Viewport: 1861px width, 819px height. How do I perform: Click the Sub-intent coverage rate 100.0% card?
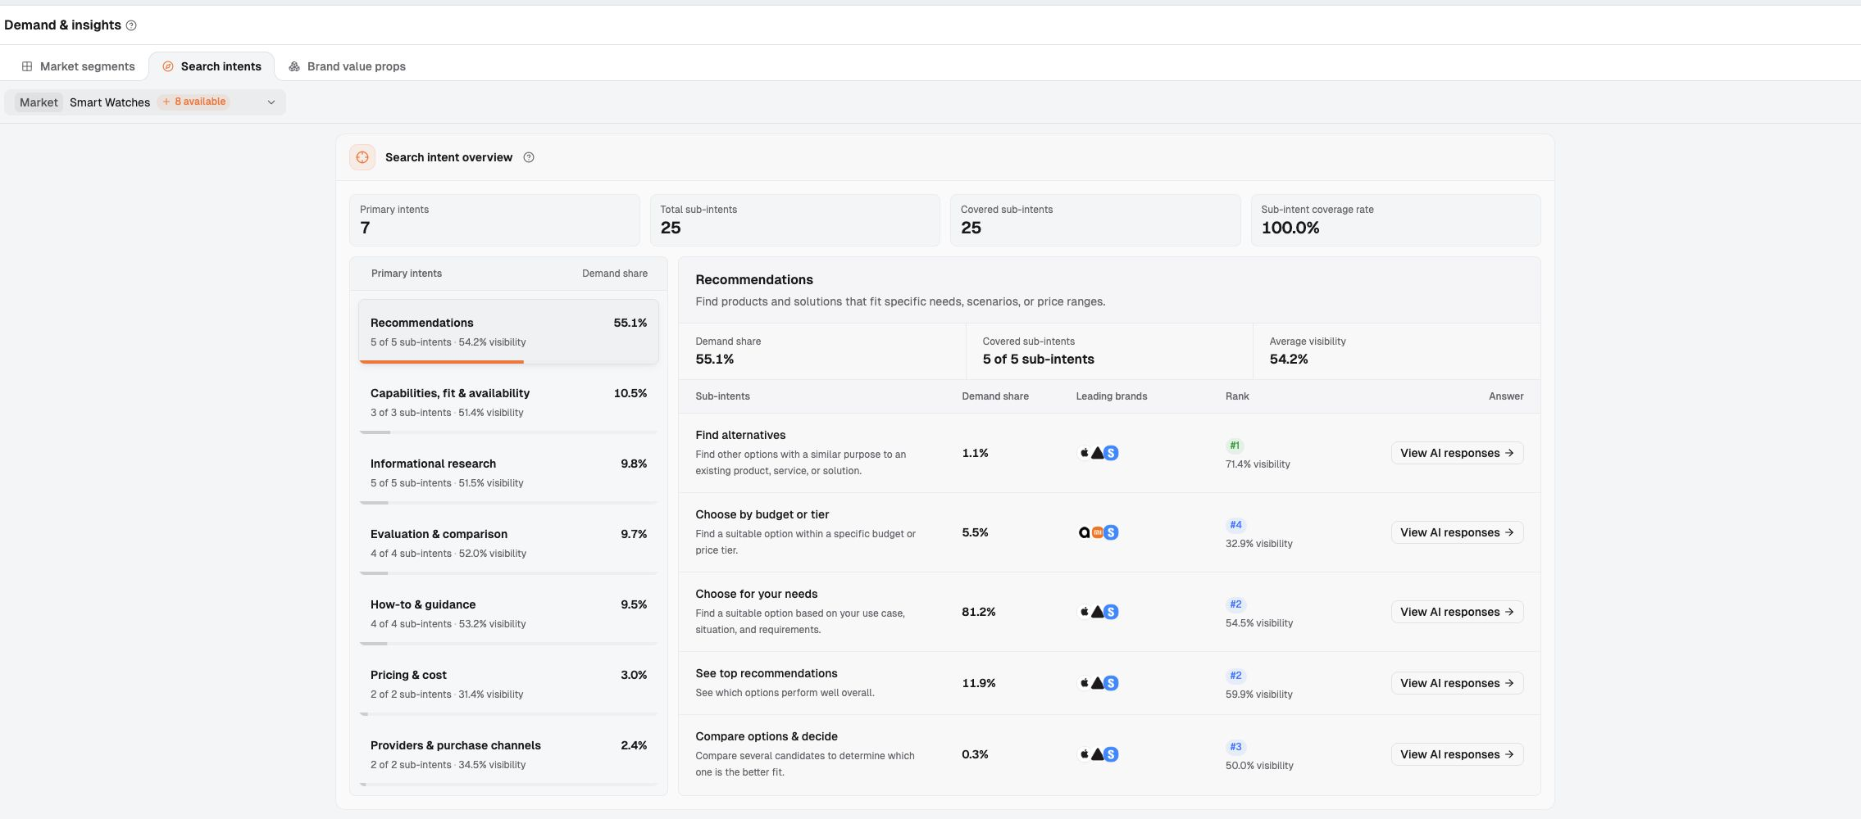(1395, 220)
